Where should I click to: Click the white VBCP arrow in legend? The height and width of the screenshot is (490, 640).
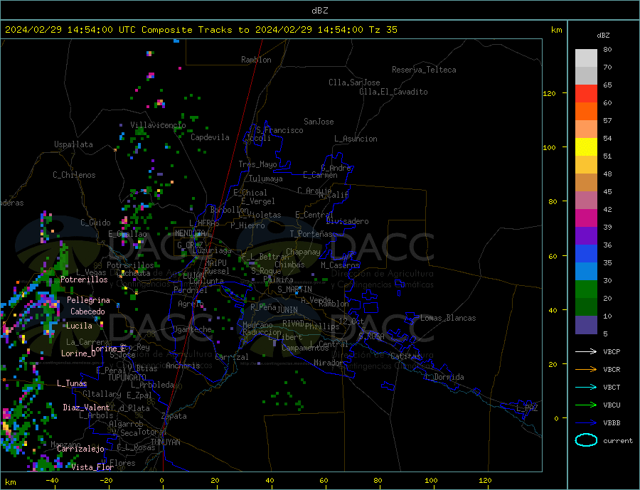pyautogui.click(x=586, y=351)
